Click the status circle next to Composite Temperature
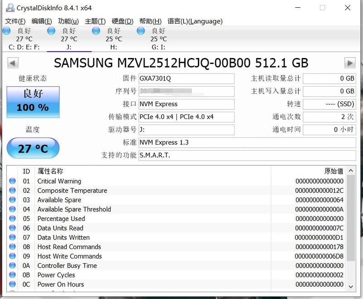The width and height of the screenshot is (363, 299). [13, 191]
